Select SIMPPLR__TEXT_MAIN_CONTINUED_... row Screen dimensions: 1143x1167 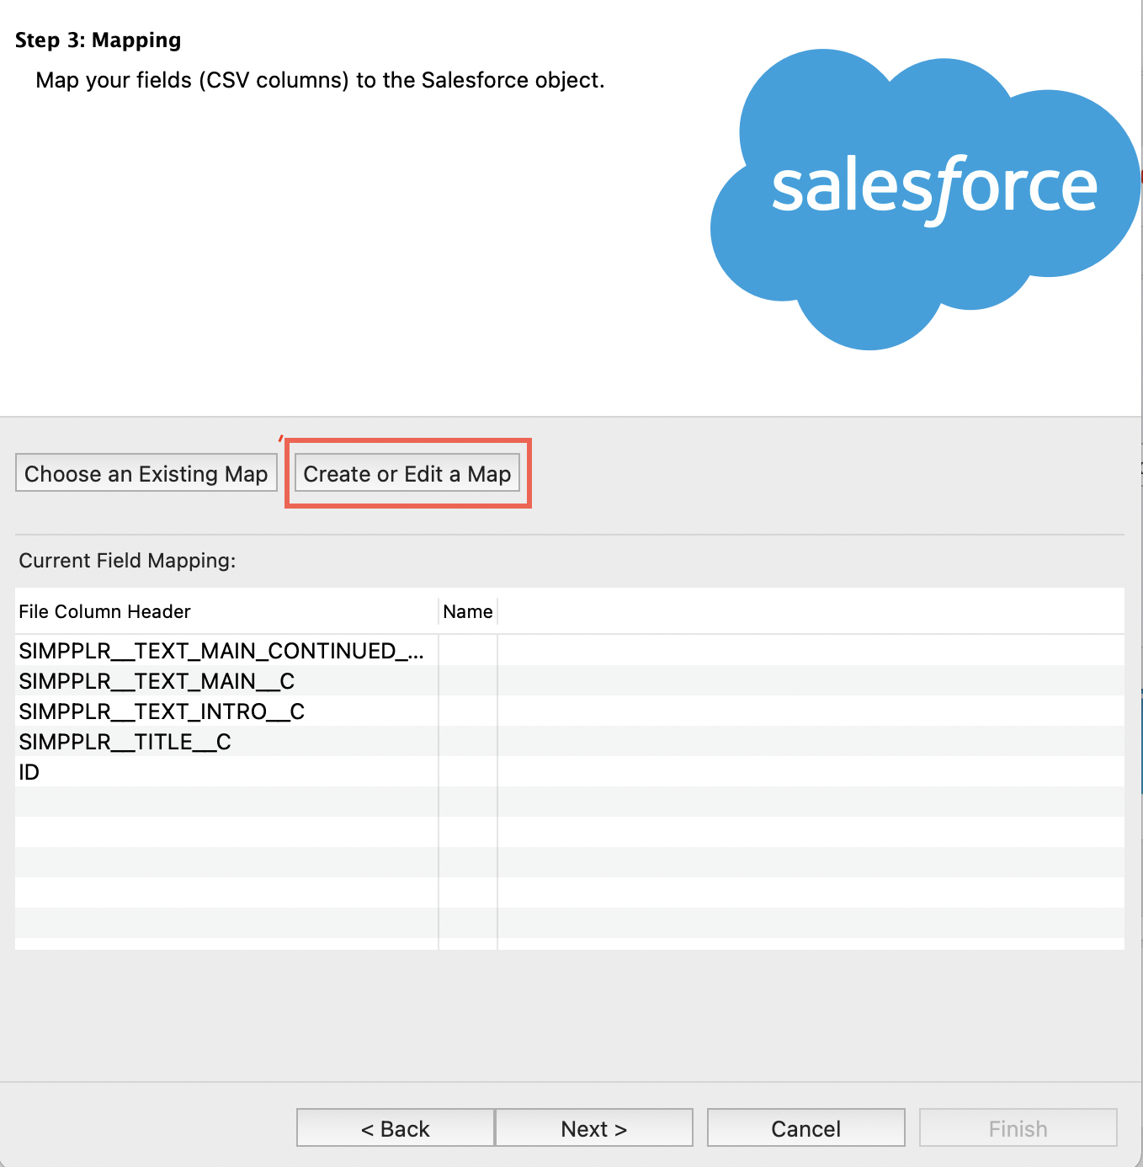coord(570,651)
